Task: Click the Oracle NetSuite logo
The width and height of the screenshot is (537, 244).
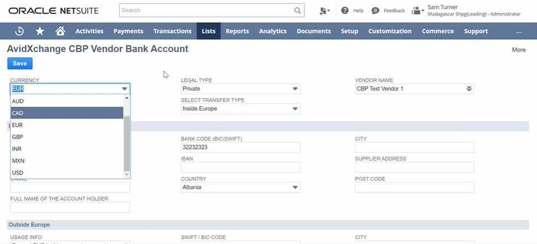Action: 53,11
